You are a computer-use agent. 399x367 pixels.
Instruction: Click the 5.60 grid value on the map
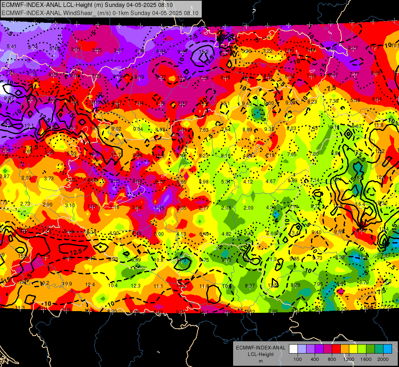point(271,233)
